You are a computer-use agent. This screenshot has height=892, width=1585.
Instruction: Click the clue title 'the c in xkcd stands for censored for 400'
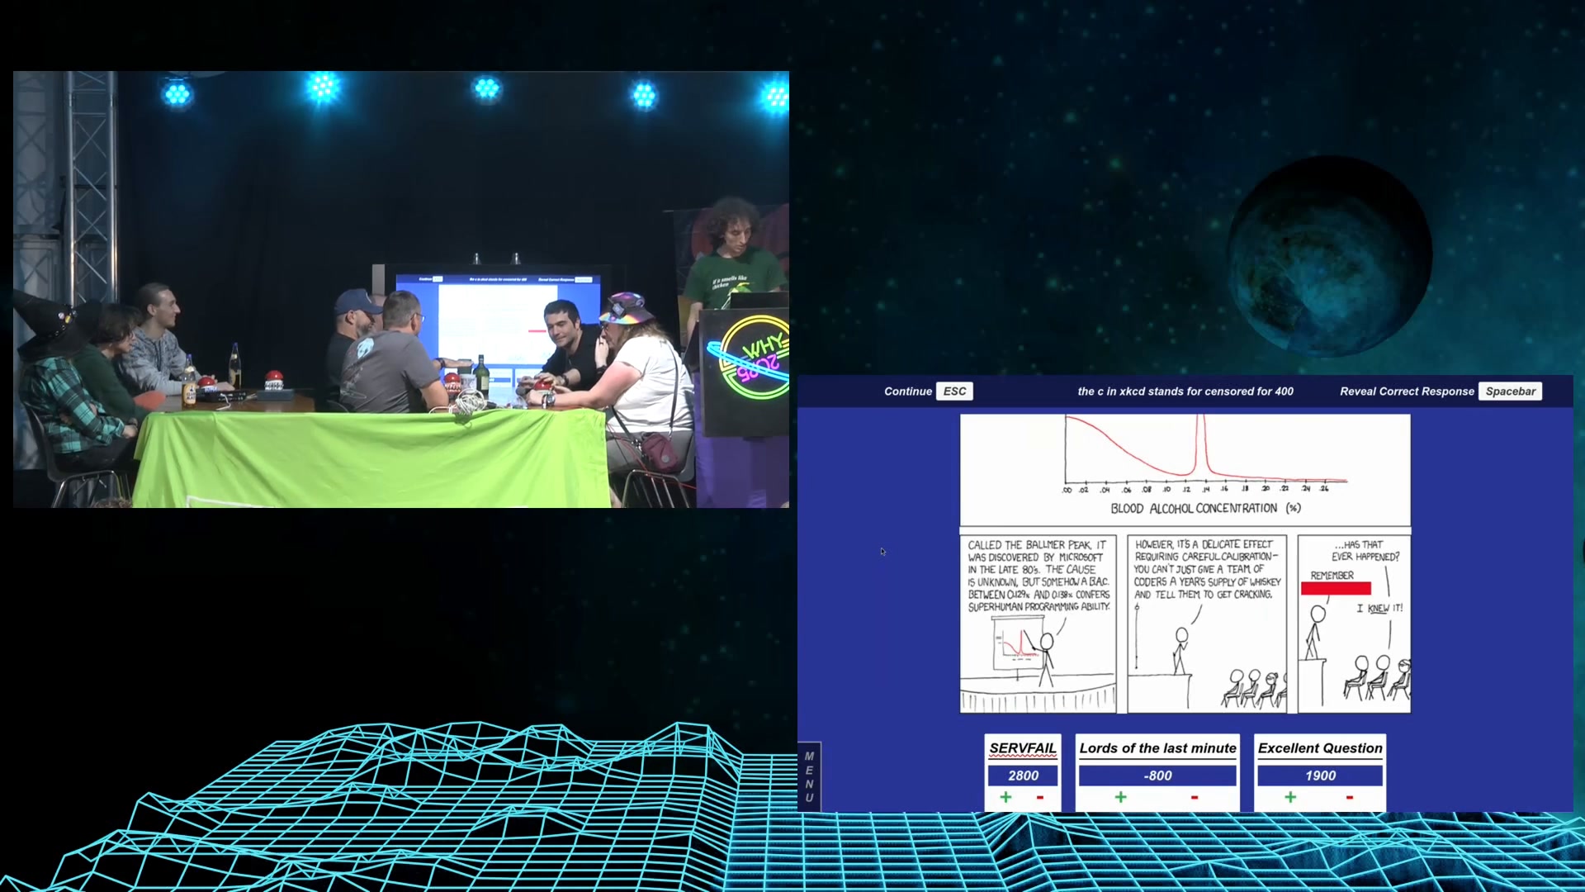coord(1185,391)
